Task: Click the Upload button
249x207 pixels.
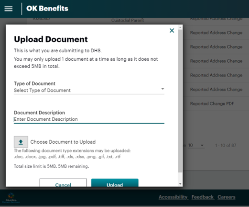Action: click(x=115, y=183)
